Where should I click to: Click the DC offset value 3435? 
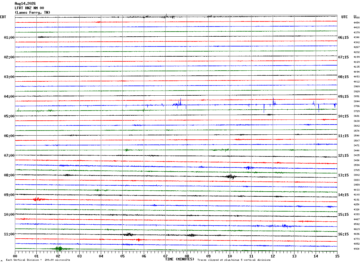pos(357,156)
